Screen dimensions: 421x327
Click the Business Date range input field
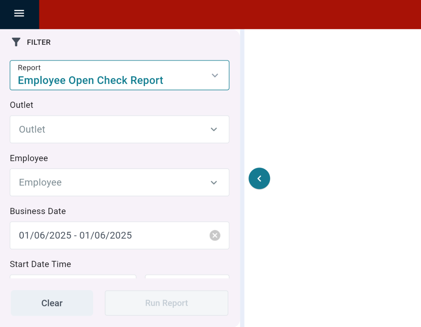(107, 235)
